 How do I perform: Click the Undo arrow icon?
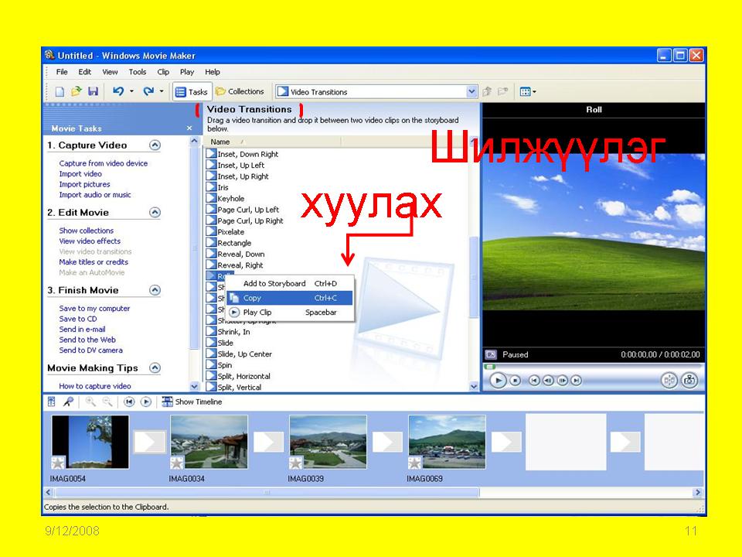click(x=118, y=91)
